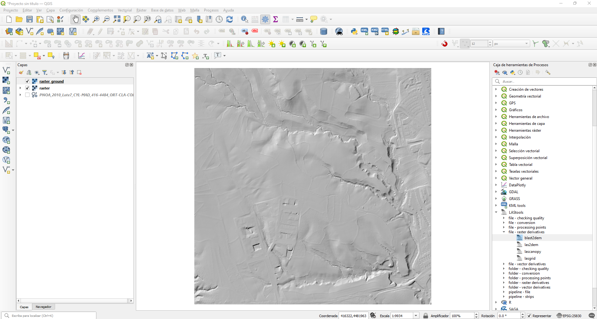Open the Help Contents icon
The height and width of the screenshot is (319, 597).
click(441, 31)
